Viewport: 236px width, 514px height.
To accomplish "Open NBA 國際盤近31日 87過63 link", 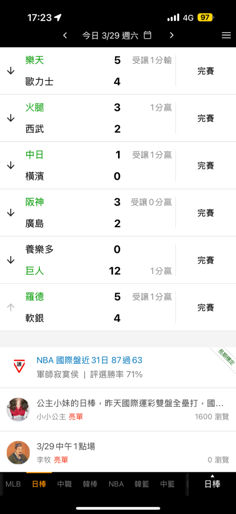I will click(x=89, y=360).
